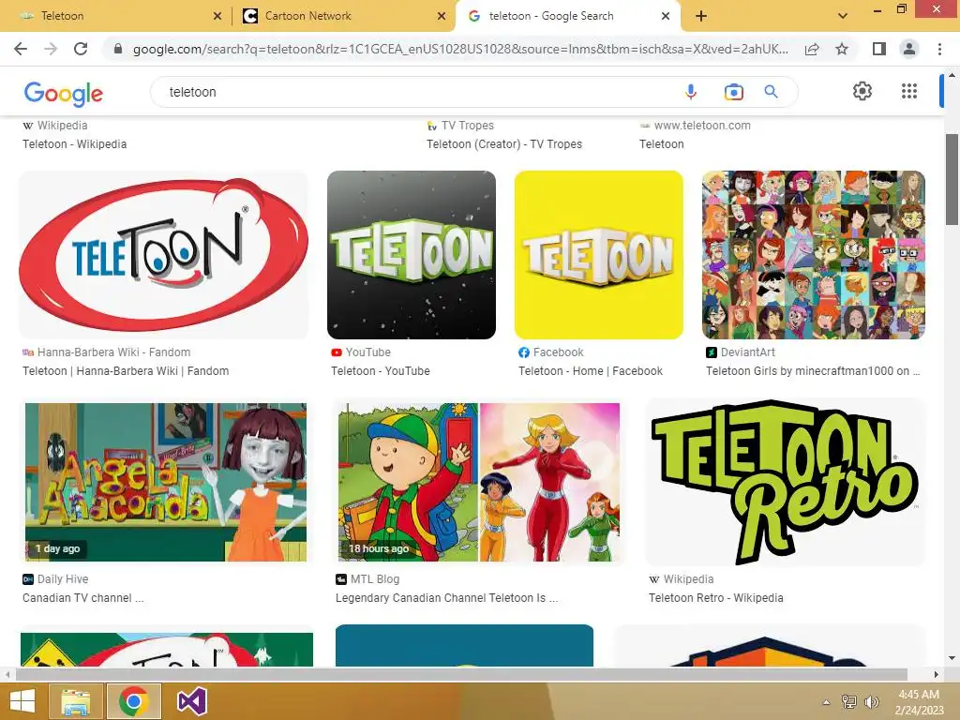Open the Windows Start menu
The image size is (960, 720).
(22, 701)
